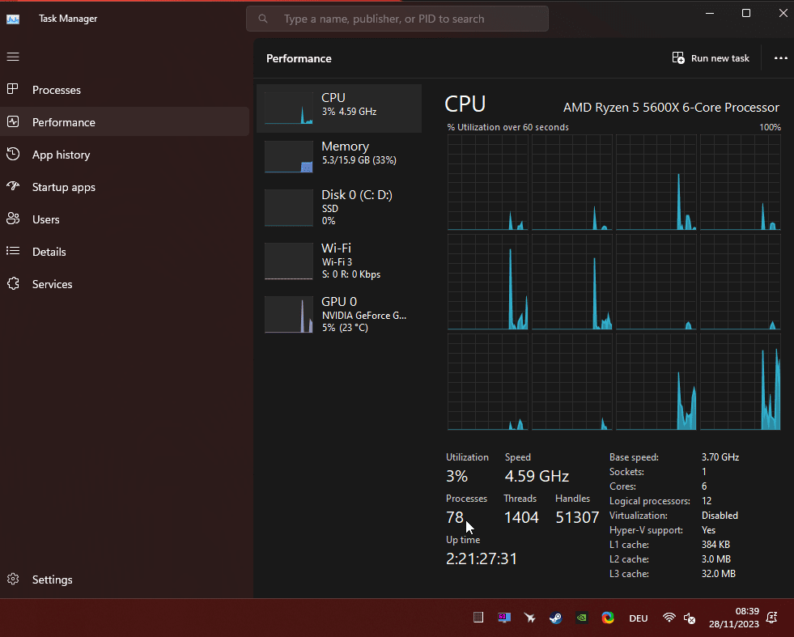
Task: Click the Users people icon
Action: [13, 219]
